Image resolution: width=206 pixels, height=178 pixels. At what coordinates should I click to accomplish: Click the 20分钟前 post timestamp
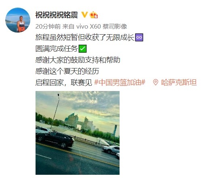(x=48, y=27)
